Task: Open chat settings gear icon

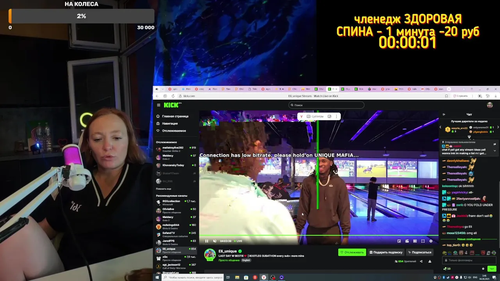Action: (x=483, y=269)
